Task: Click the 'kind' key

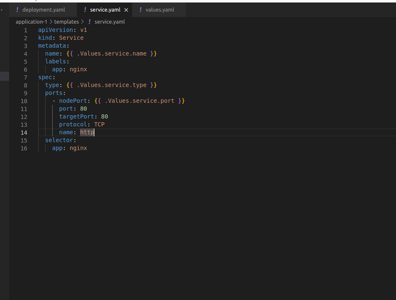Action: [x=45, y=38]
